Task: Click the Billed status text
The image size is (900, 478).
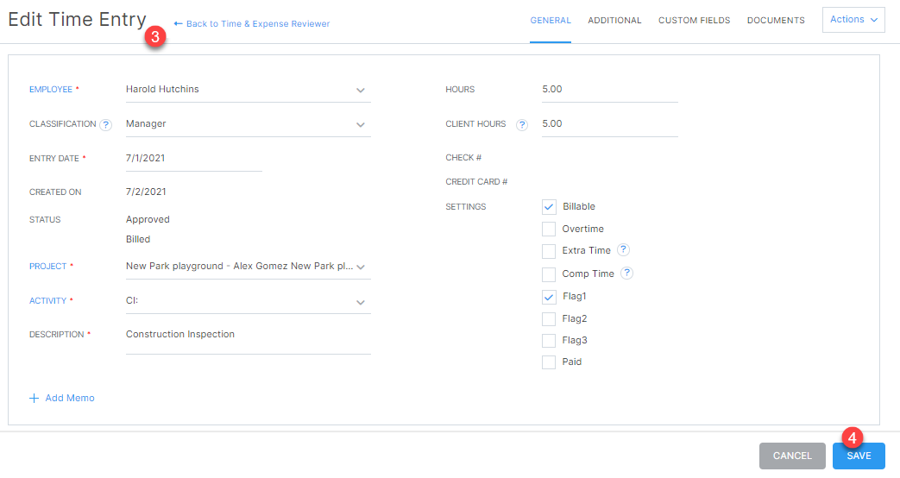Action: (138, 239)
